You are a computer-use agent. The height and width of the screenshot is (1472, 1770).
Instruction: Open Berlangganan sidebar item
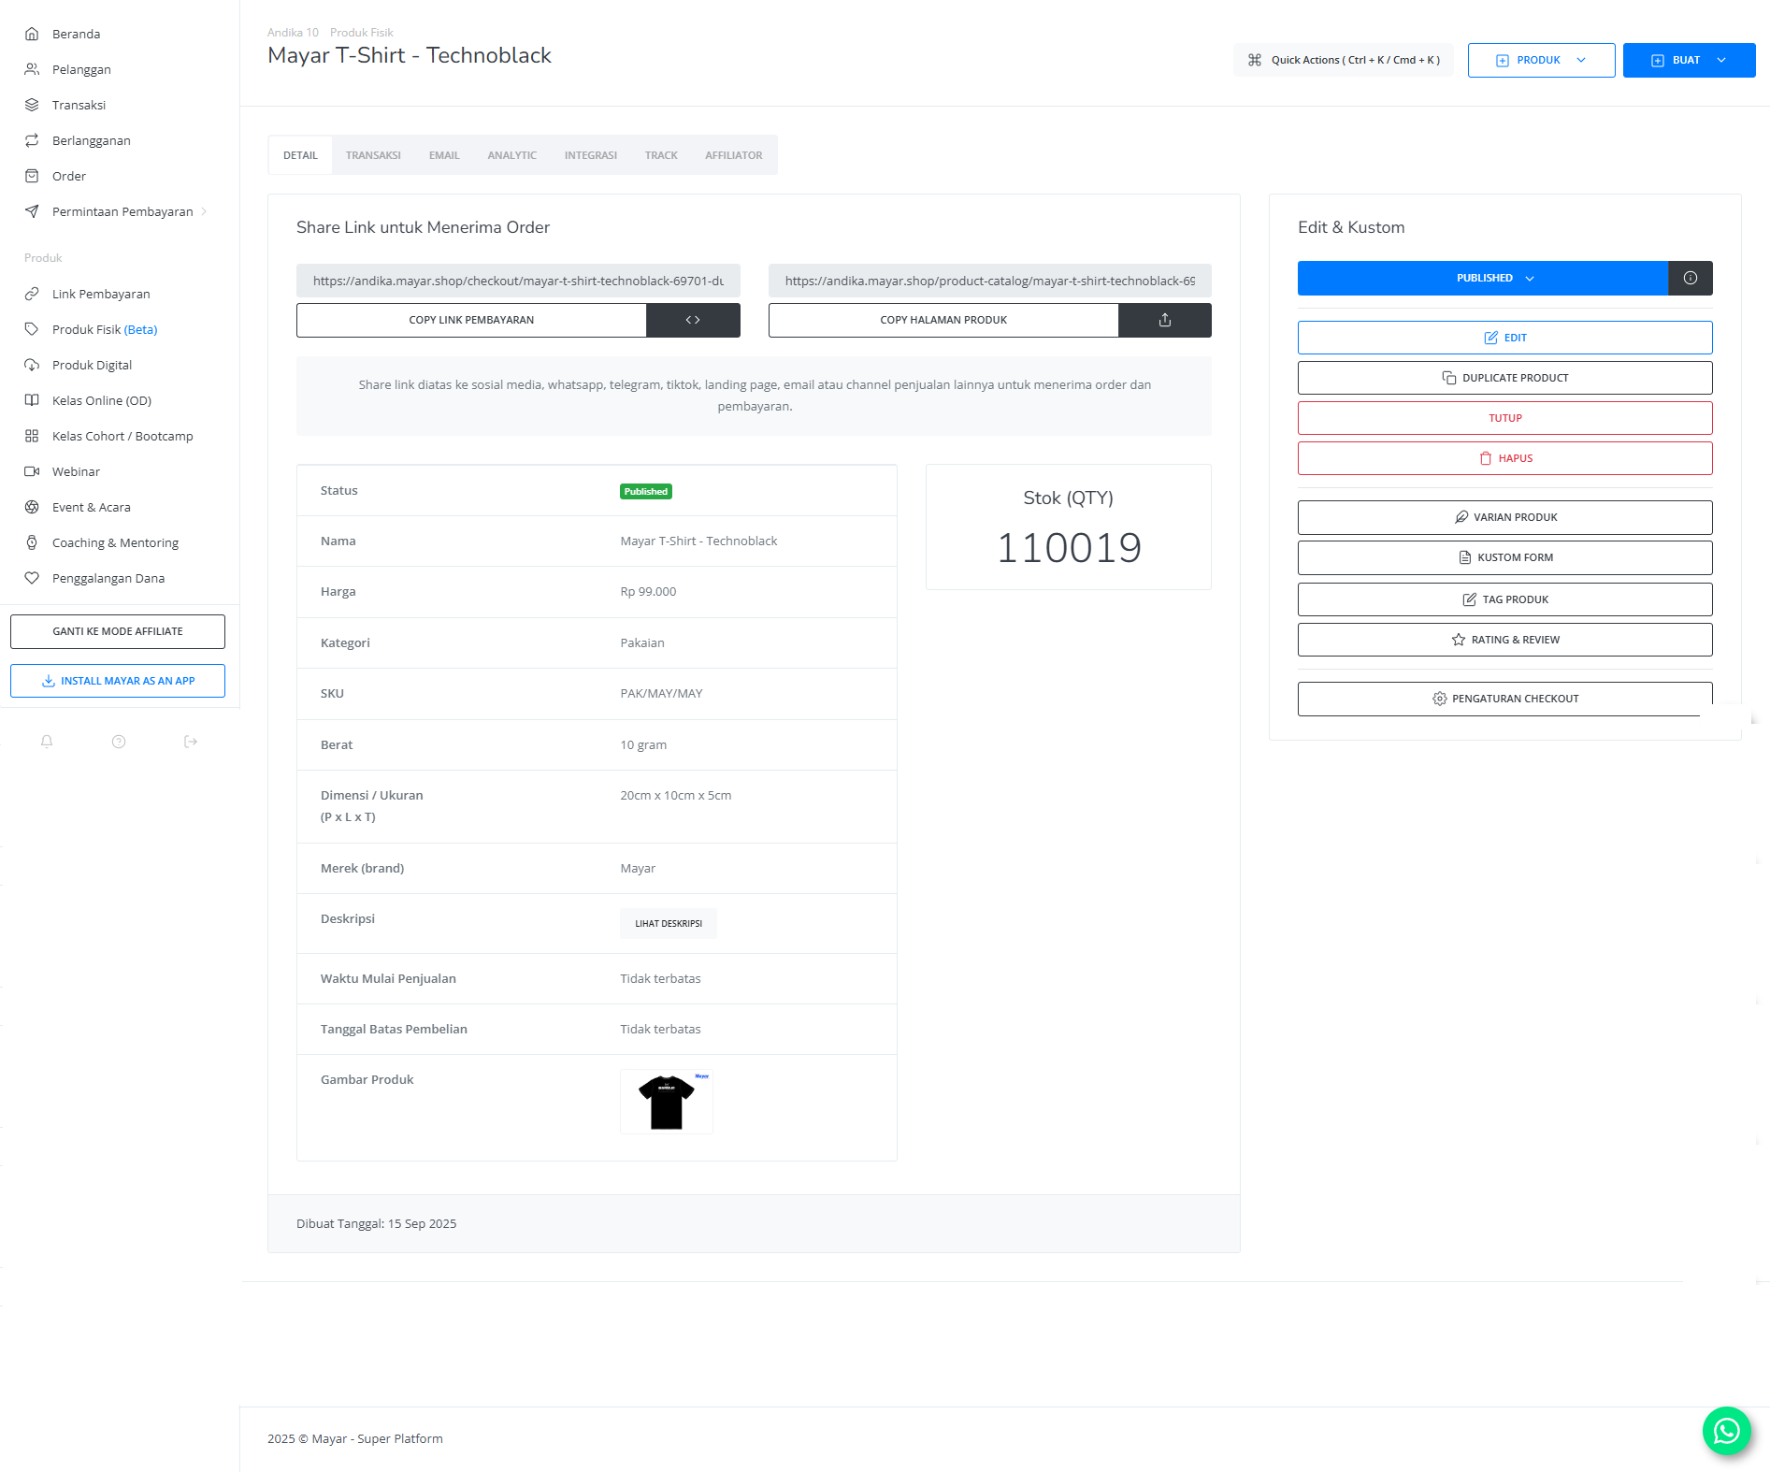click(91, 140)
